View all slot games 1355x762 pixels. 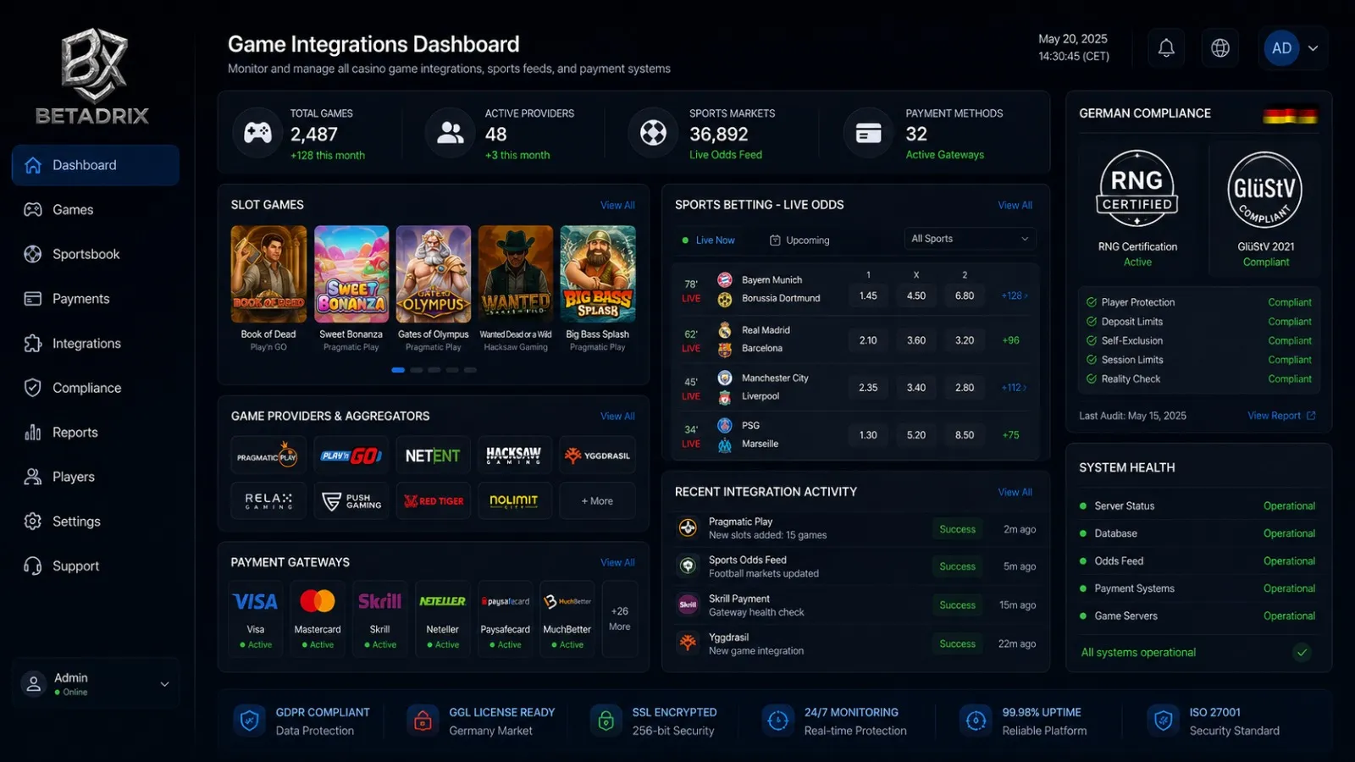click(x=617, y=206)
